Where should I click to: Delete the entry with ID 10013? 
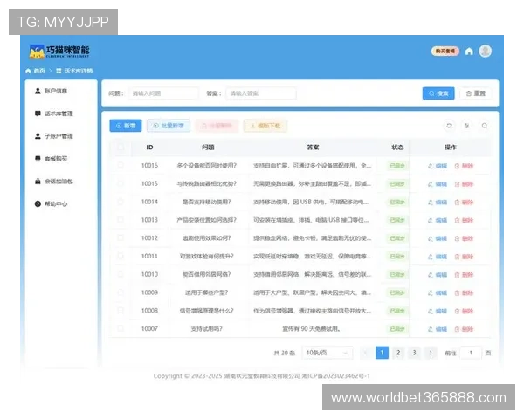[464, 220]
